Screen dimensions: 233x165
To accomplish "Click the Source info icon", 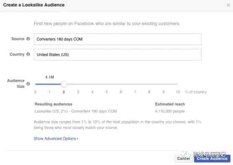I will point(28,39).
